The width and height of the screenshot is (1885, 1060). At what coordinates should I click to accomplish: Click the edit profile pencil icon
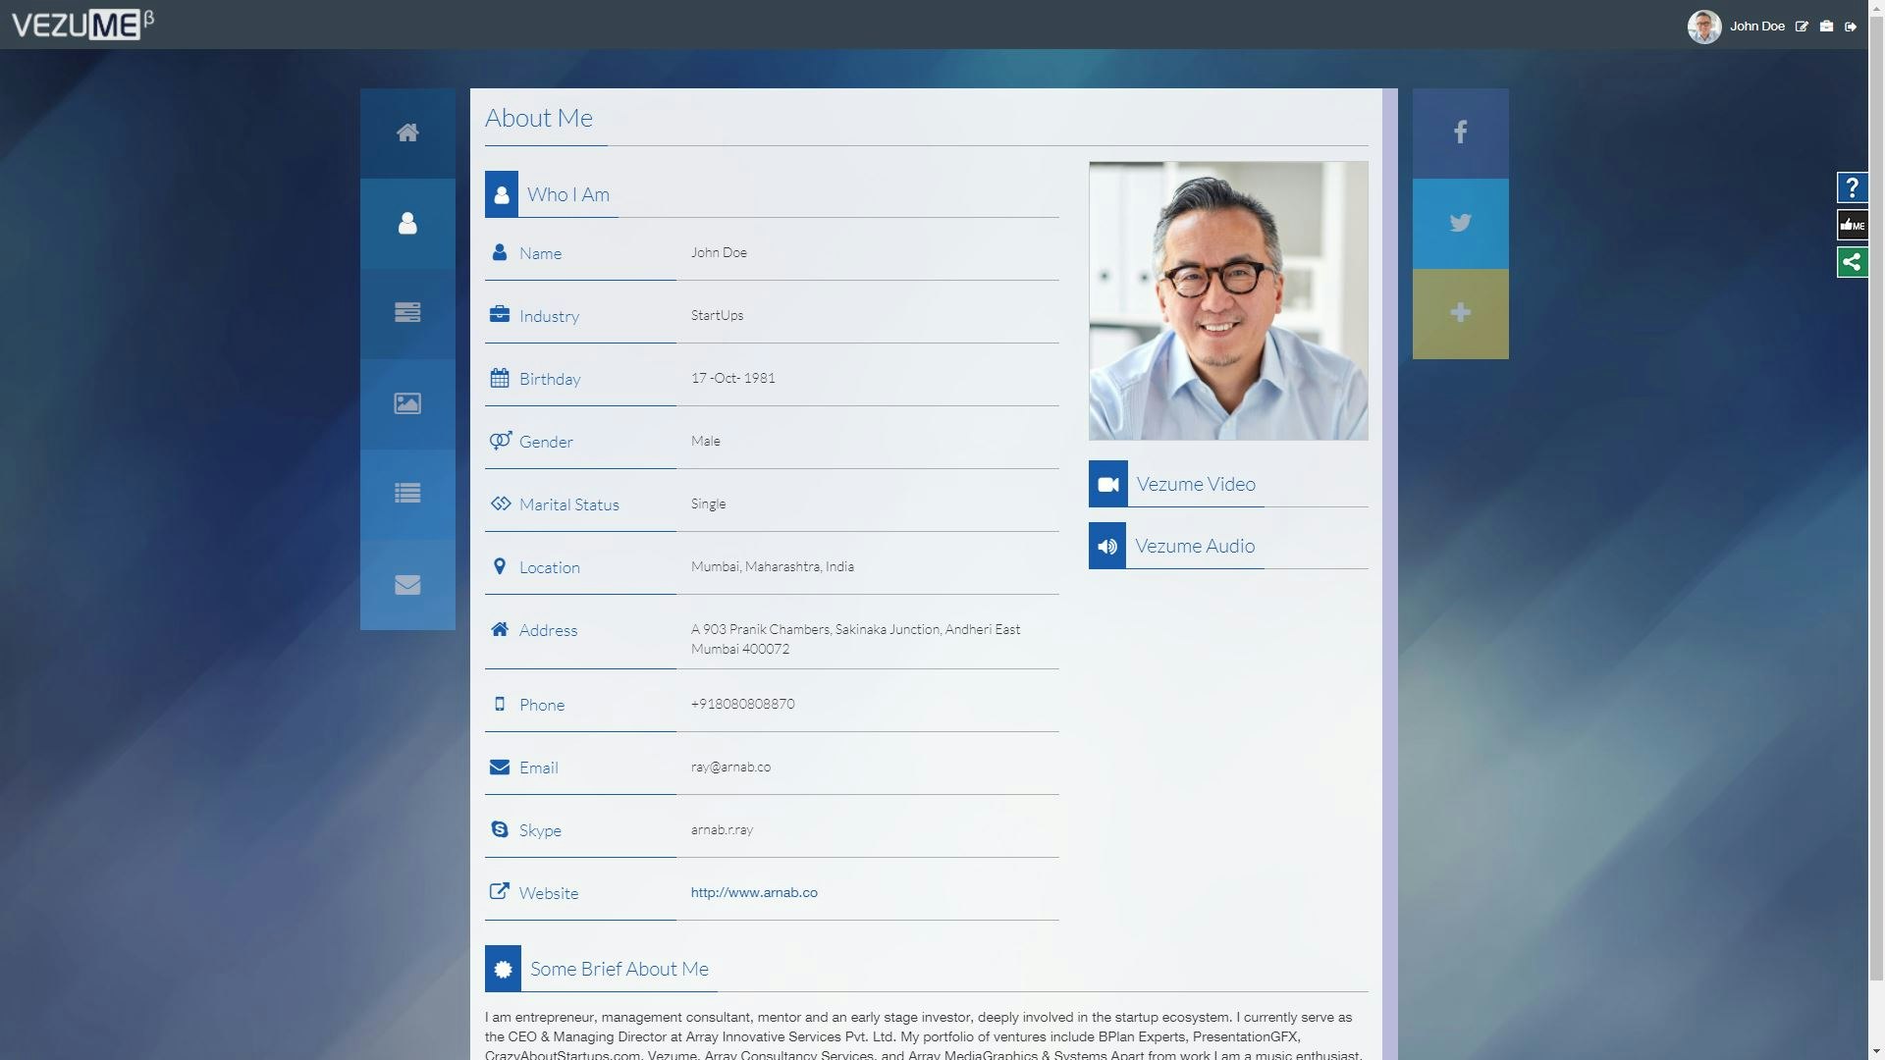coord(1802,26)
